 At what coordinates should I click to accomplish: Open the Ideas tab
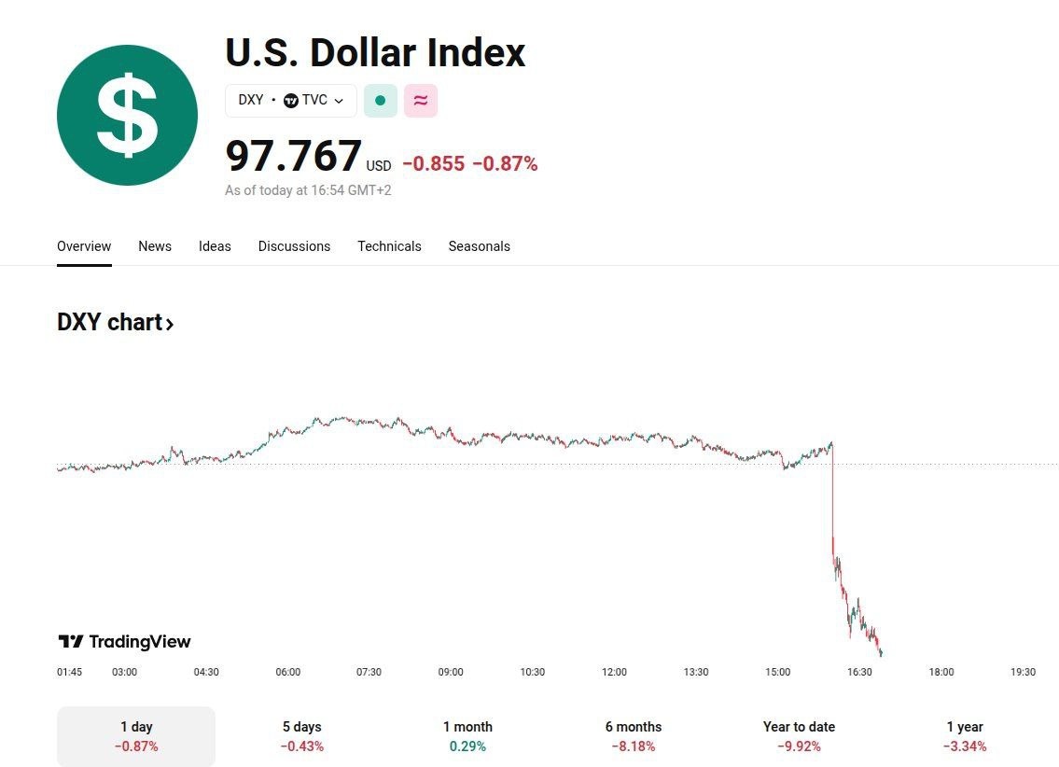(215, 246)
